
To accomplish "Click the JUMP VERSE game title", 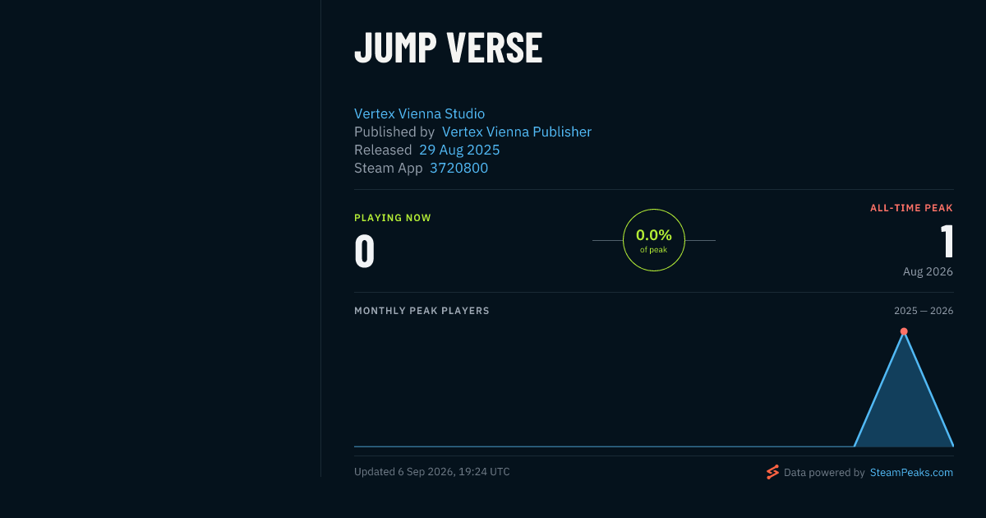I will (448, 48).
